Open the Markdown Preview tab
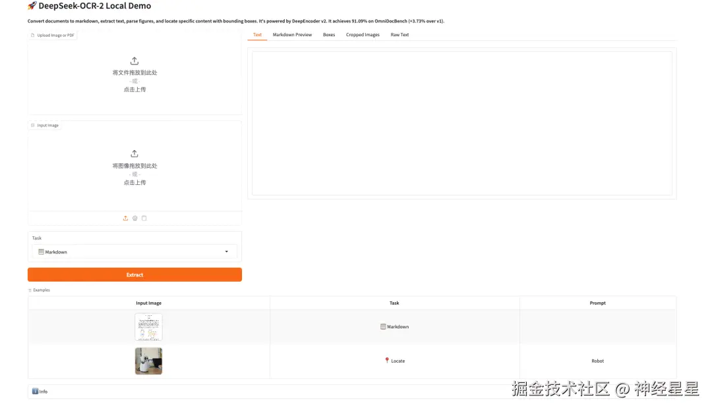Viewport: 712px width, 410px height. coord(292,34)
